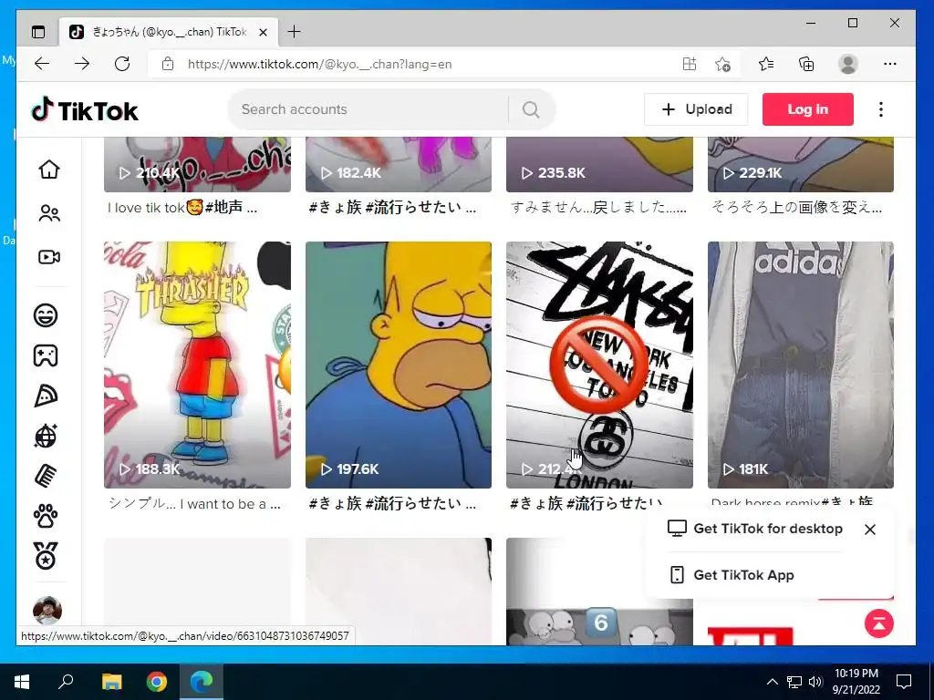The height and width of the screenshot is (700, 934).
Task: Open the LIVE video camera icon
Action: 49,256
